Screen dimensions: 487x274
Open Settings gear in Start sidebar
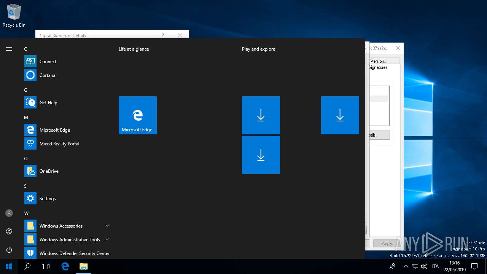pos(9,231)
